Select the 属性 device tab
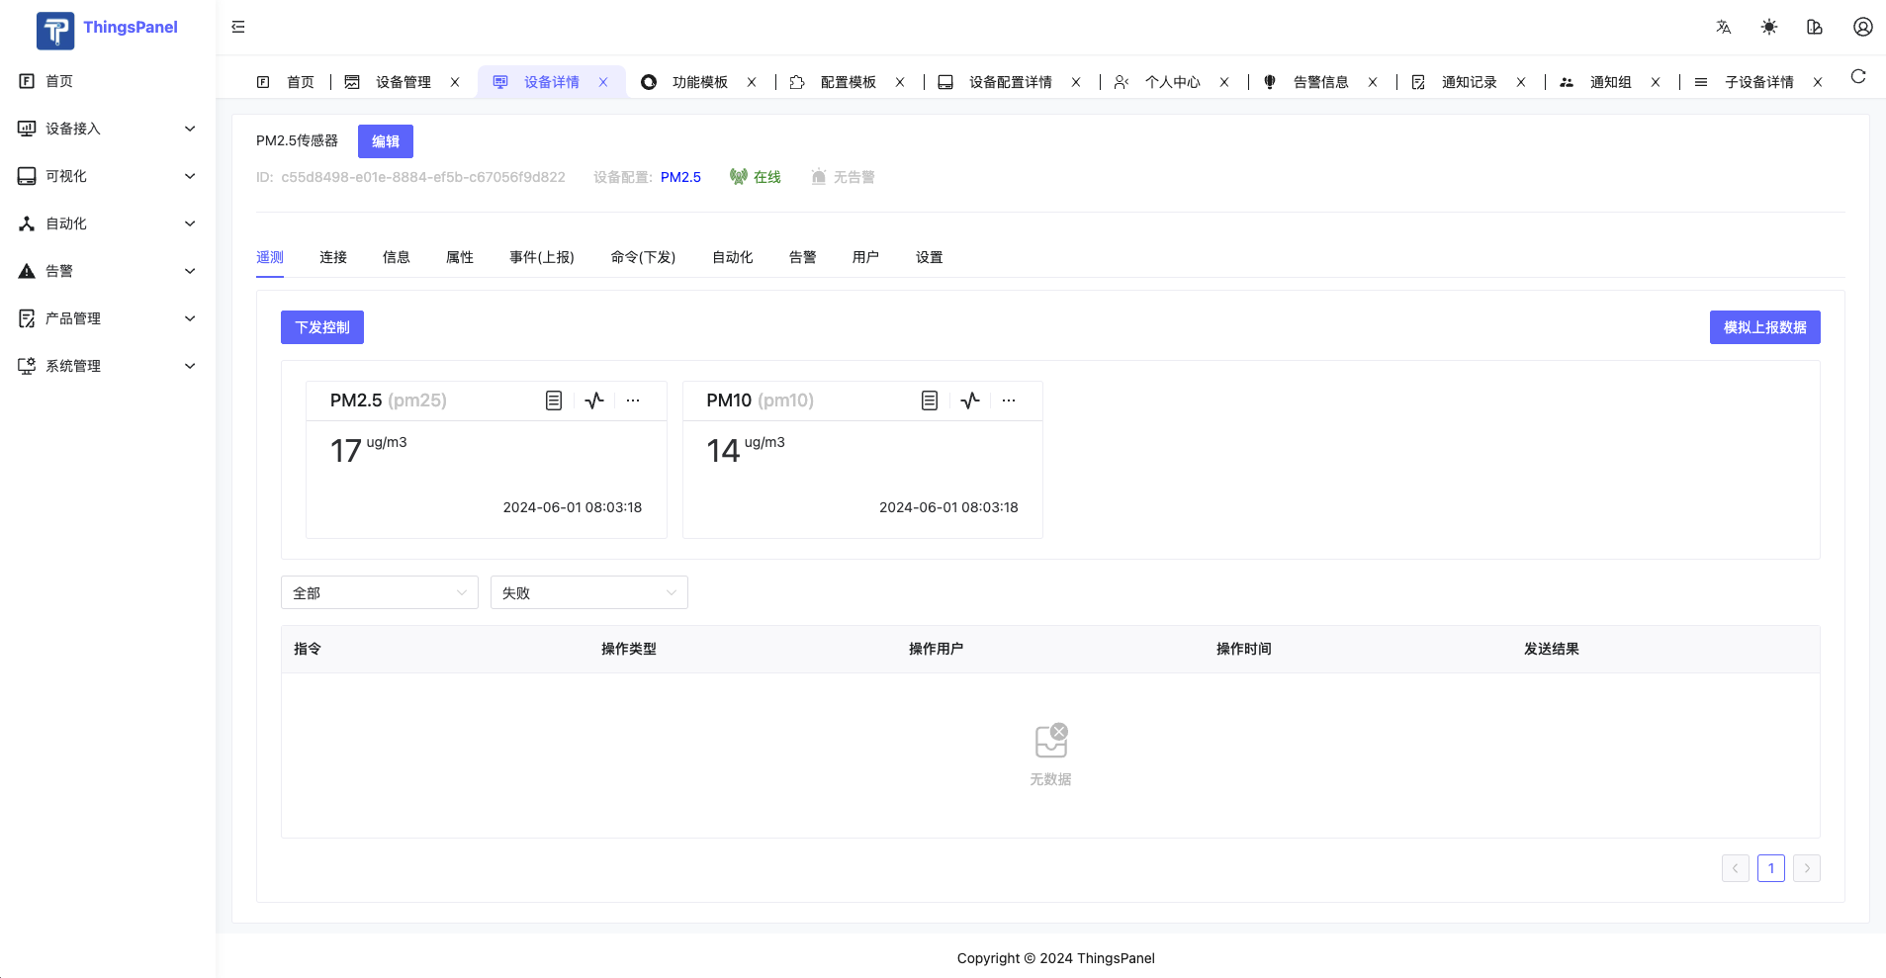 click(x=460, y=257)
